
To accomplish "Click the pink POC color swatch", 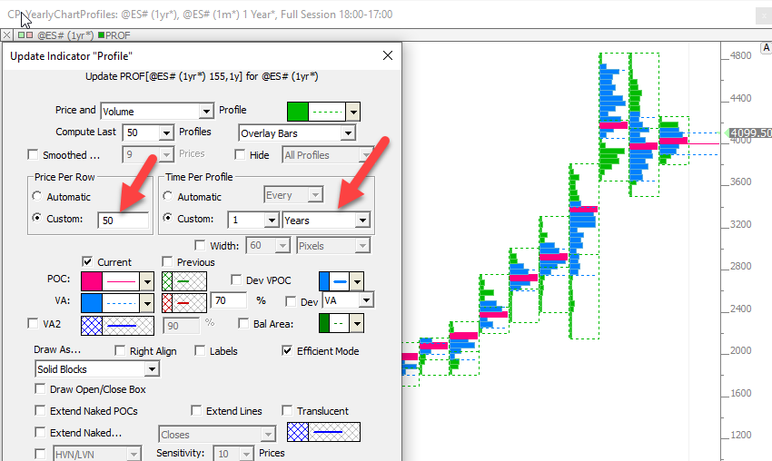I will (92, 281).
